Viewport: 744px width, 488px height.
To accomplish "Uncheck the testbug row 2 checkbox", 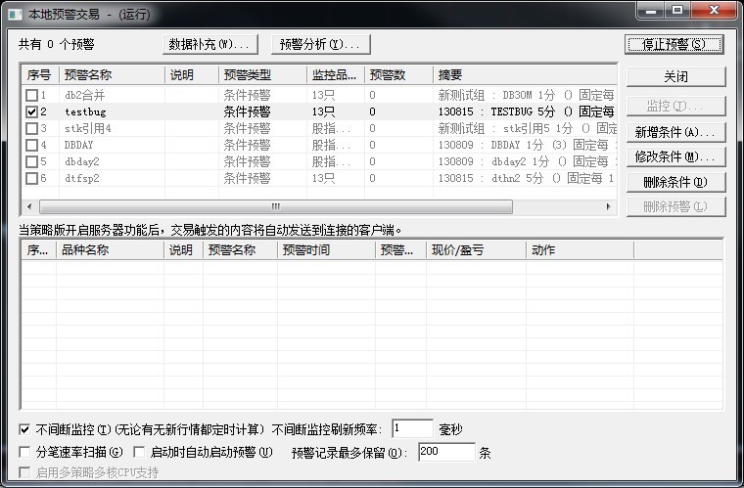I will (32, 112).
